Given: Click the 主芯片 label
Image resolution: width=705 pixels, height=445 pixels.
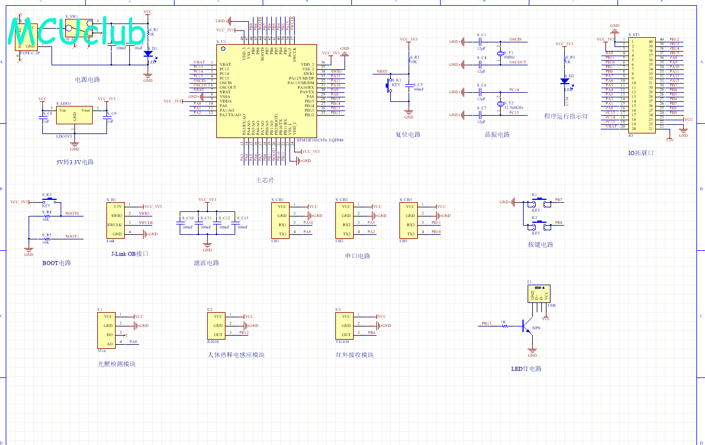Looking at the screenshot, I should [265, 180].
